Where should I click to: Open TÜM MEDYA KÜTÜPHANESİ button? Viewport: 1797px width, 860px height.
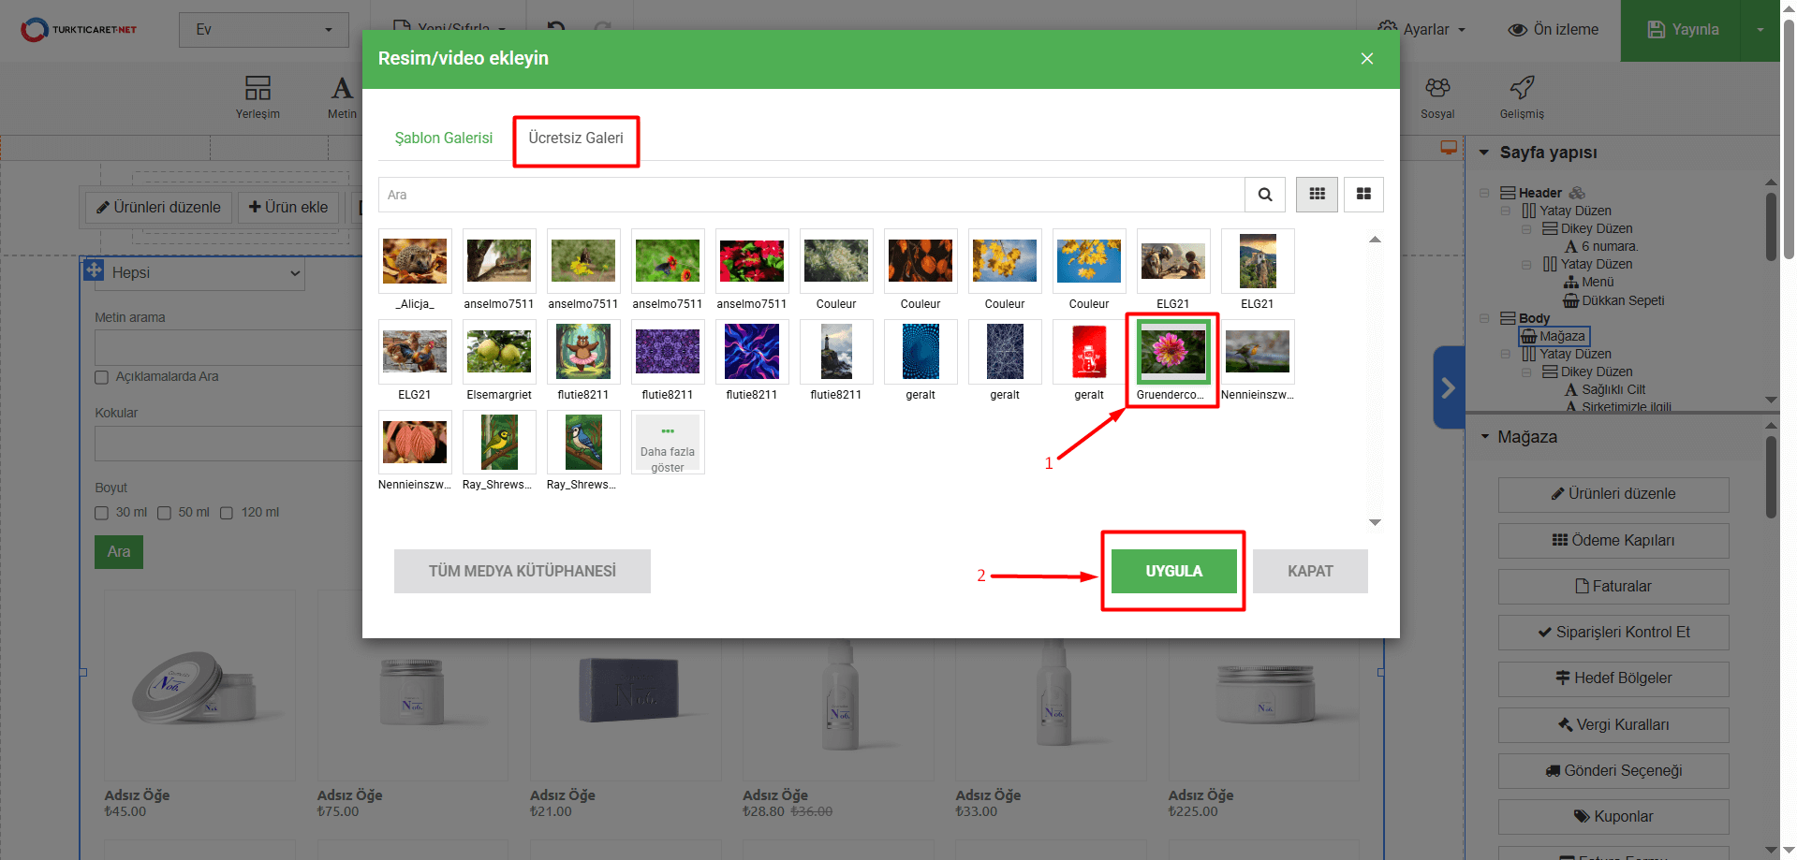pyautogui.click(x=522, y=571)
